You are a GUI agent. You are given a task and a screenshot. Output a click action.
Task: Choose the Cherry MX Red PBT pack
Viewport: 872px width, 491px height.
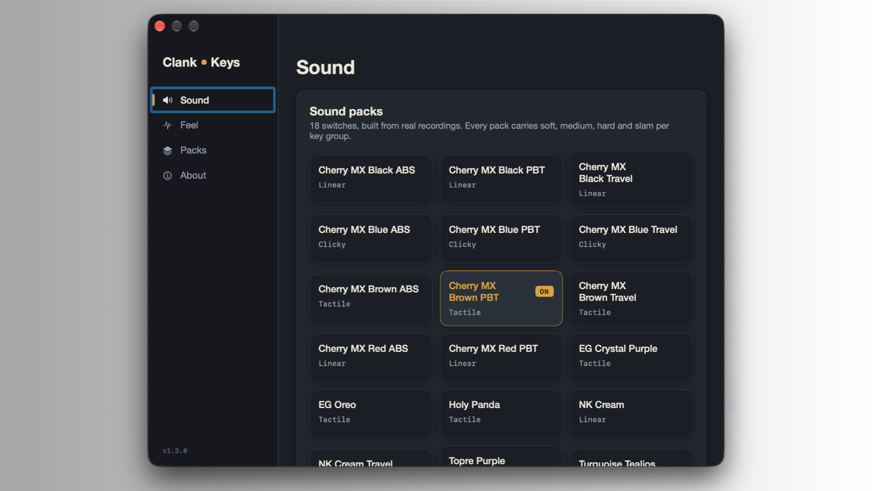tap(501, 358)
